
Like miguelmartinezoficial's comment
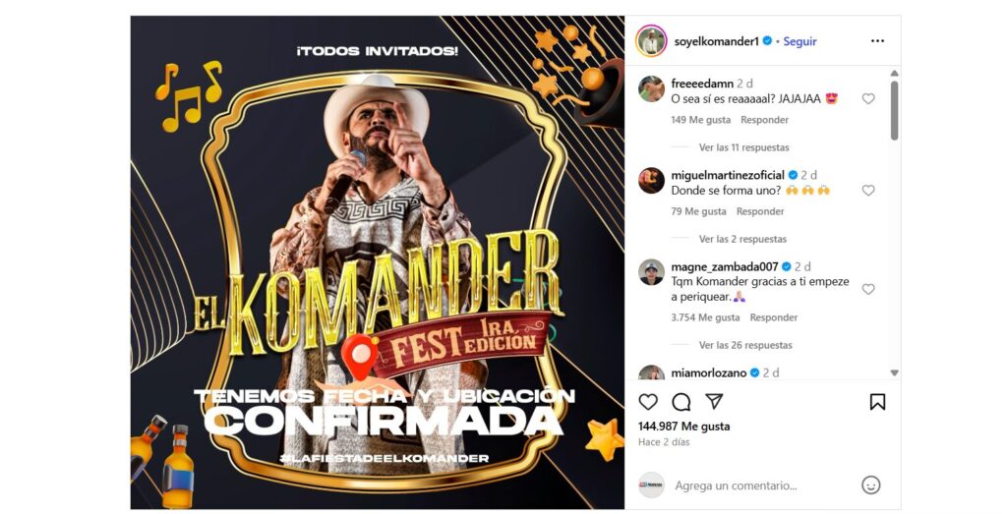click(868, 191)
